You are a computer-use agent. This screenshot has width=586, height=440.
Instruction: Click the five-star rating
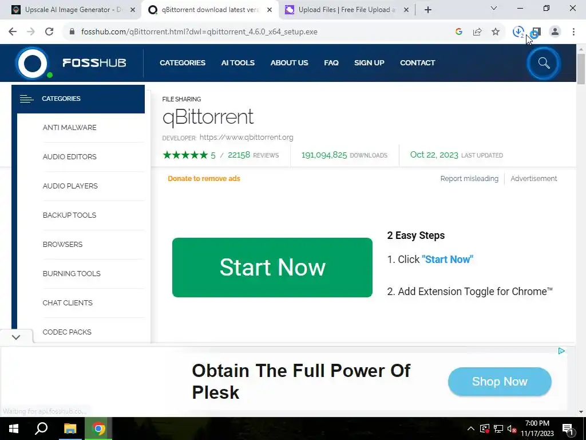point(185,155)
